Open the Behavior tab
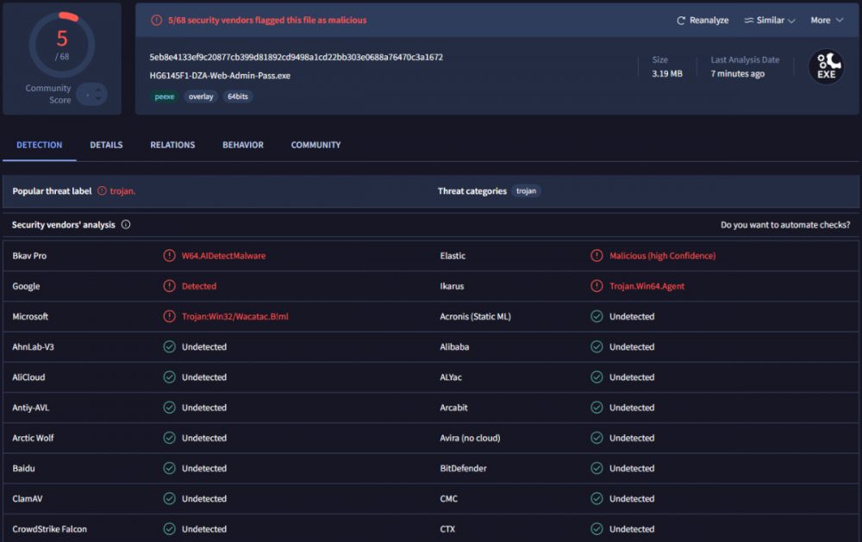Viewport: 862px width, 542px height. point(242,145)
